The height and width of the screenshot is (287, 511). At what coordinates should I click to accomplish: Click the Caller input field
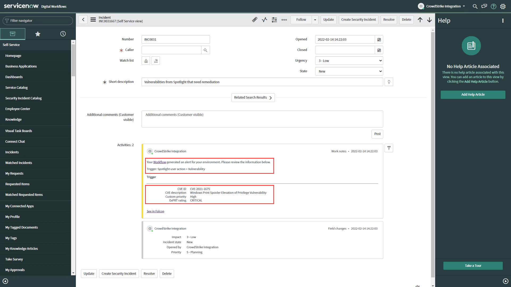171,50
